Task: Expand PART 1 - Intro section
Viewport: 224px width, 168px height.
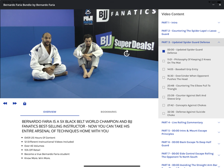Action: coord(219,23)
